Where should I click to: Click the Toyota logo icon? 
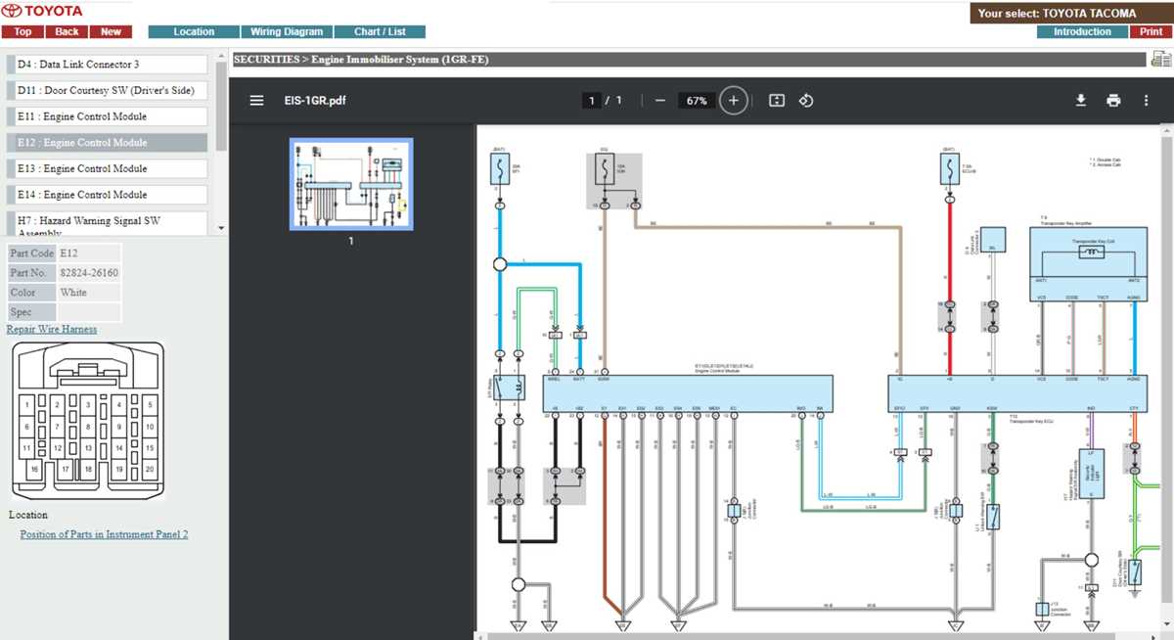click(x=12, y=11)
